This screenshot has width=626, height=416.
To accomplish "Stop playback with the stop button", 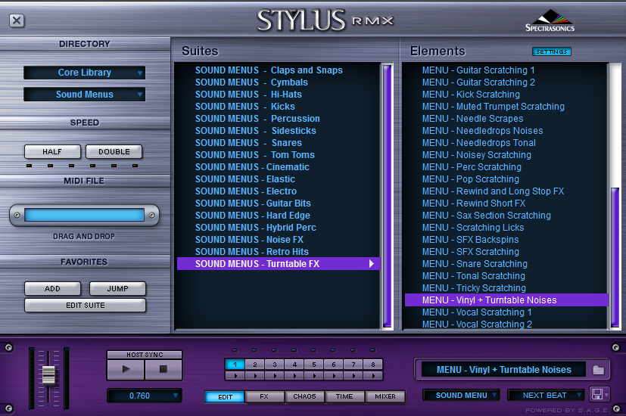I will tap(164, 369).
